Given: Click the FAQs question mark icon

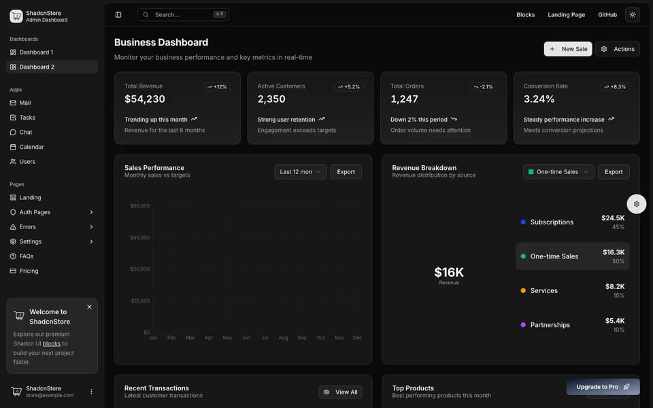Looking at the screenshot, I should (13, 256).
